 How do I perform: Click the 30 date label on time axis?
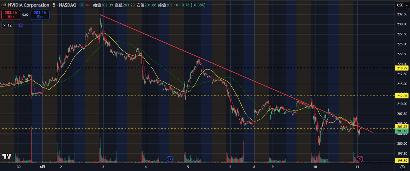pyautogui.click(x=19, y=167)
